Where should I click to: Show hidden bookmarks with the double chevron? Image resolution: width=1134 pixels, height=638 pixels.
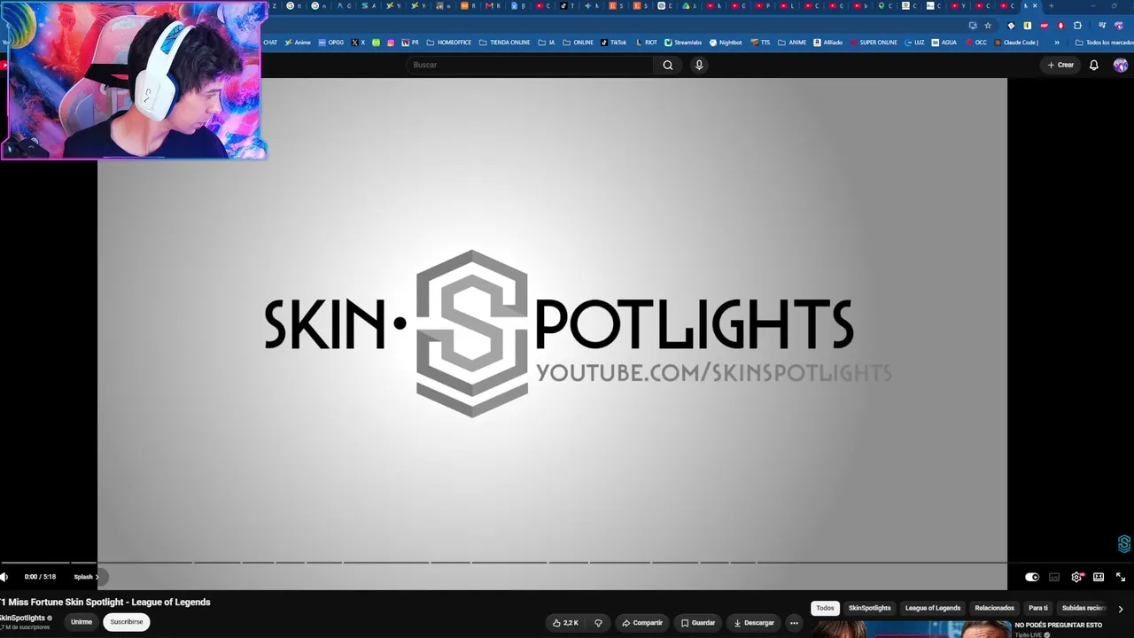(x=1056, y=43)
